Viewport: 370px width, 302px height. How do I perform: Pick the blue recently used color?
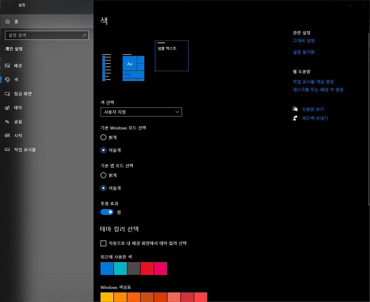107,268
